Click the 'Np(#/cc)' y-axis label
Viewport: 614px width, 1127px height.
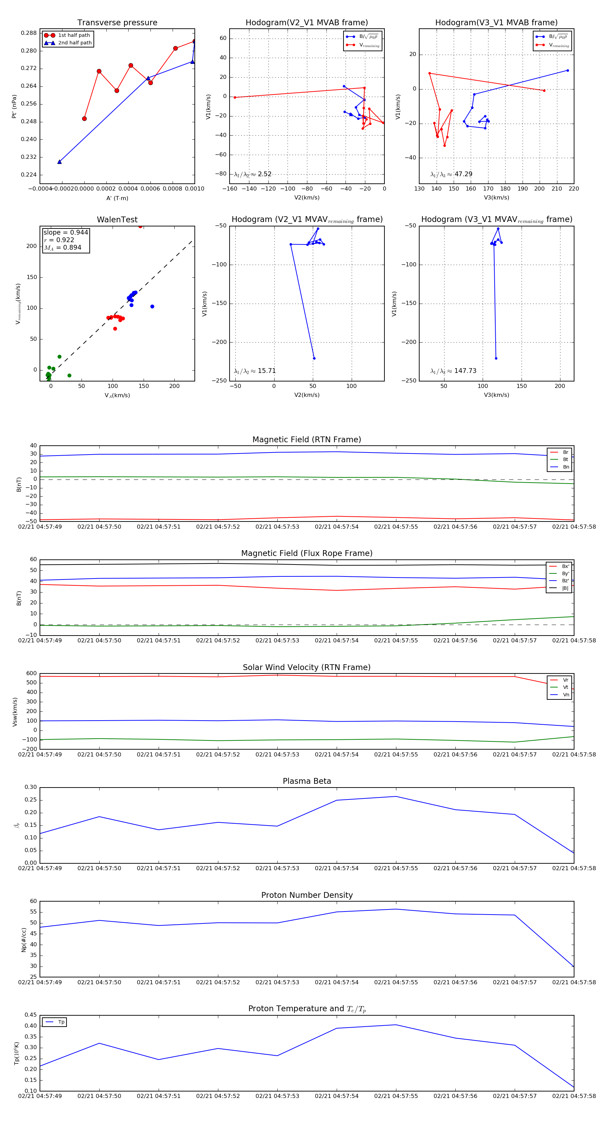24,939
